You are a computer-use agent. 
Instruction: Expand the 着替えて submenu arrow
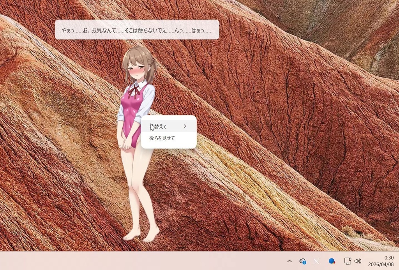click(184, 126)
